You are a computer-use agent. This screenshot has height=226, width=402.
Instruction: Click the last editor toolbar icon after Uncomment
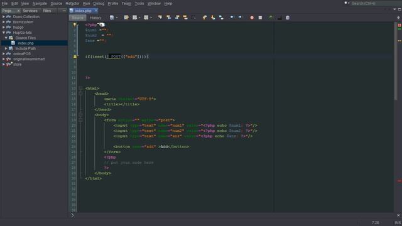point(288,18)
